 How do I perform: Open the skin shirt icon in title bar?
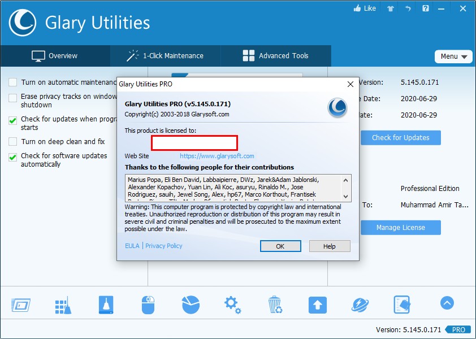pos(391,8)
